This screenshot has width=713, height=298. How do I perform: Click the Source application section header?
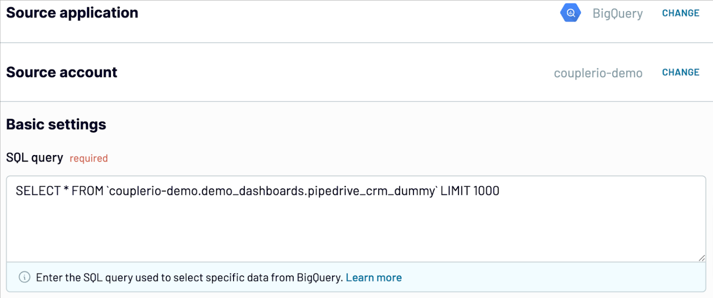click(x=72, y=13)
